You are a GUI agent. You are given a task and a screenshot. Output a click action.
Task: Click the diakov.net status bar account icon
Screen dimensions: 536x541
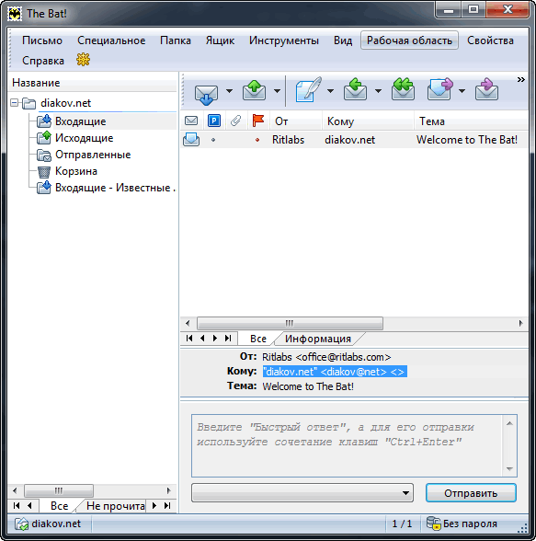[x=21, y=524]
